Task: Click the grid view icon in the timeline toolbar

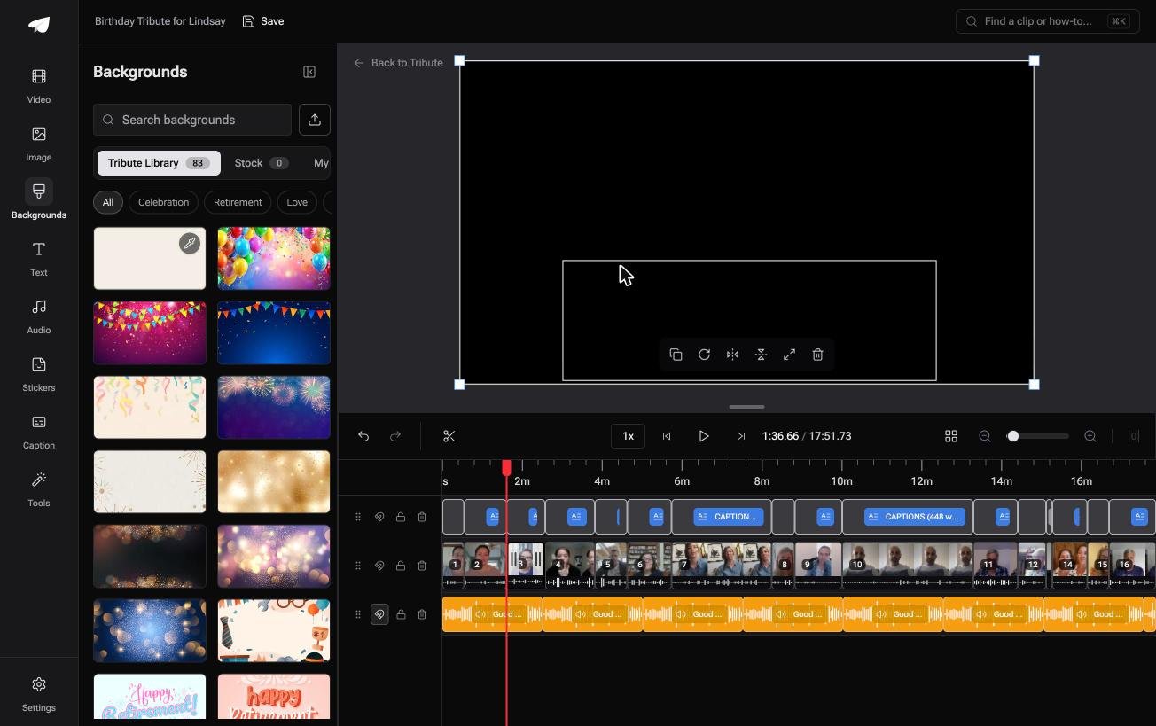Action: pos(951,436)
